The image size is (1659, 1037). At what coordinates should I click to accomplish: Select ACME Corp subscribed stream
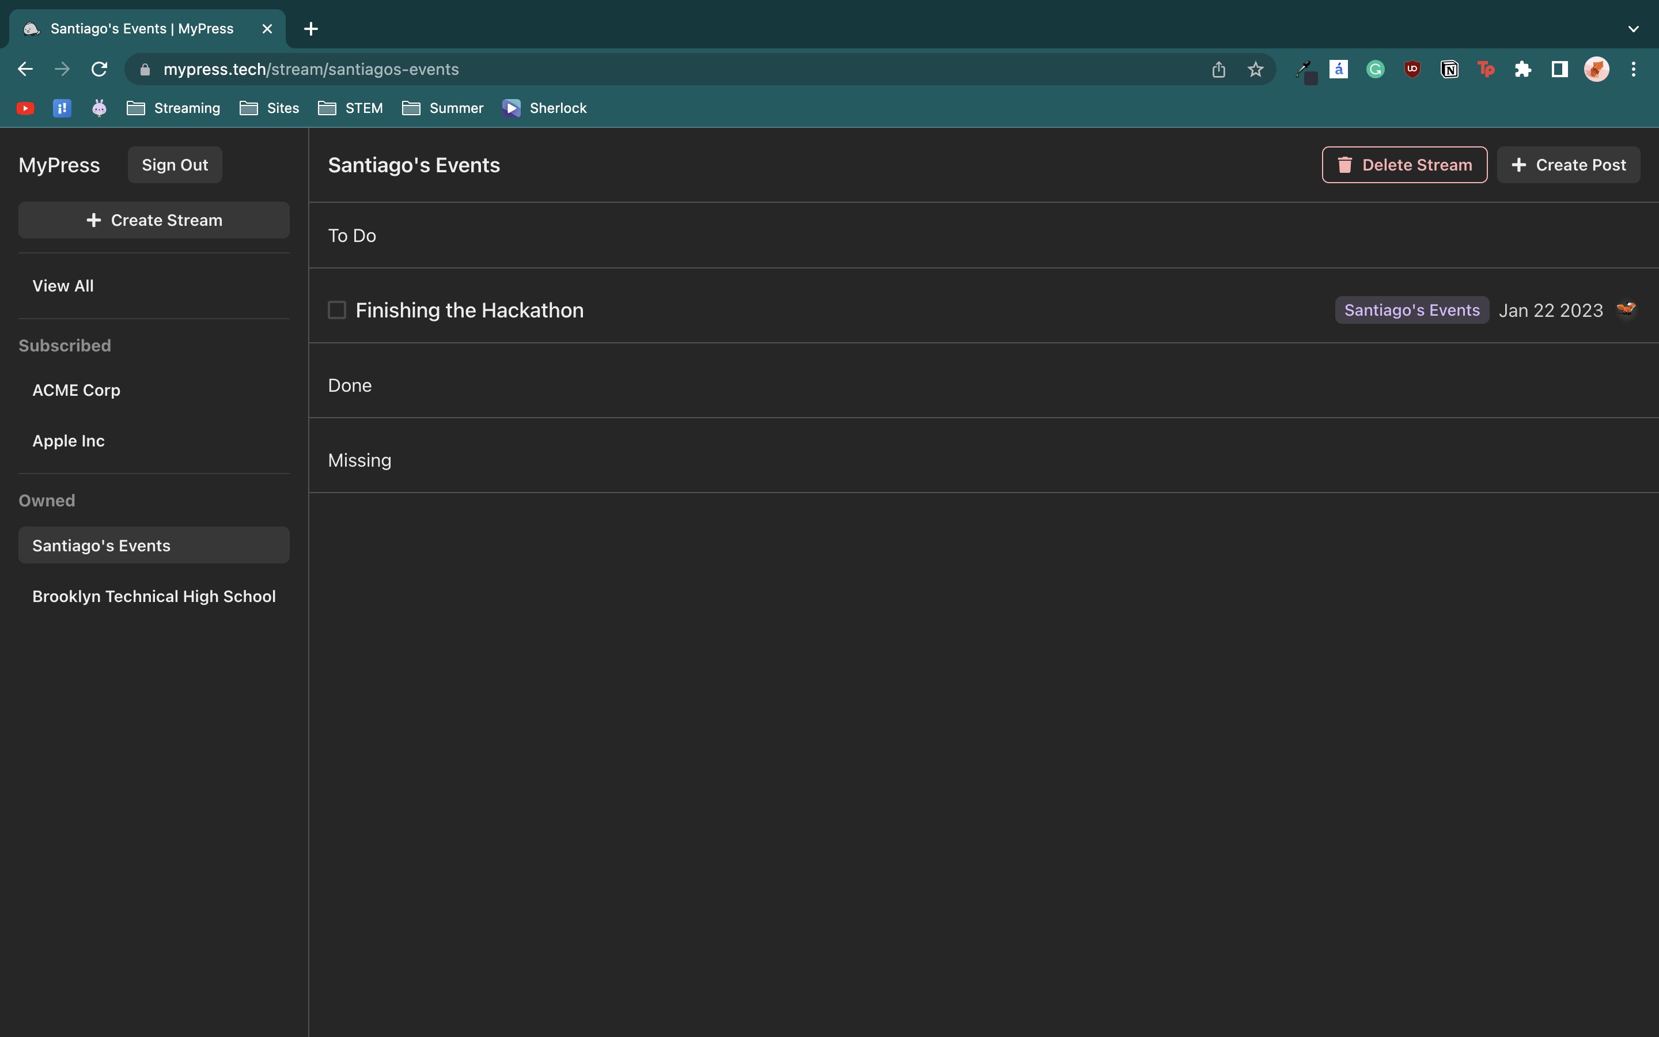point(76,390)
